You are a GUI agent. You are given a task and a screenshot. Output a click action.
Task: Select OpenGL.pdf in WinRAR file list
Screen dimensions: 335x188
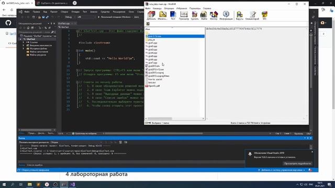click(154, 86)
